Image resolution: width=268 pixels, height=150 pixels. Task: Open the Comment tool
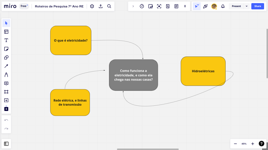(6, 83)
